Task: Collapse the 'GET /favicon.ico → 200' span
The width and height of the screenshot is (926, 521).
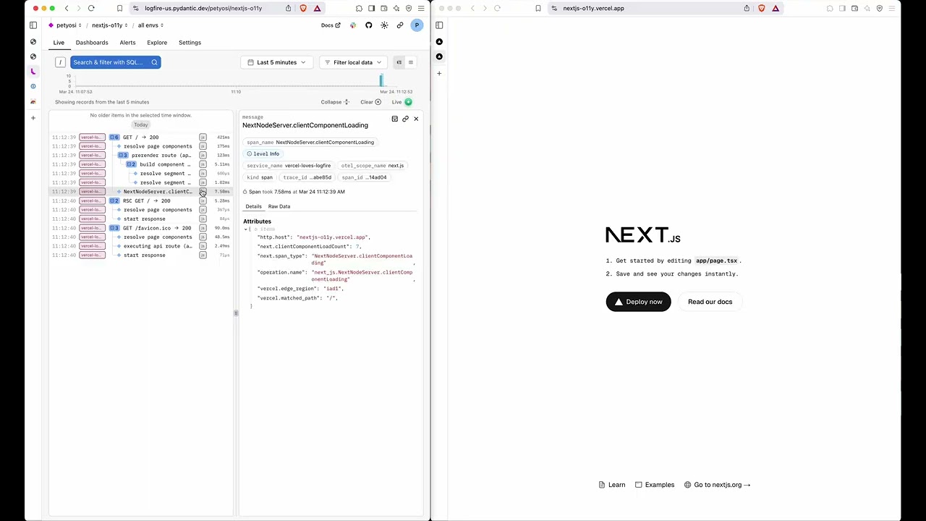Action: (114, 228)
